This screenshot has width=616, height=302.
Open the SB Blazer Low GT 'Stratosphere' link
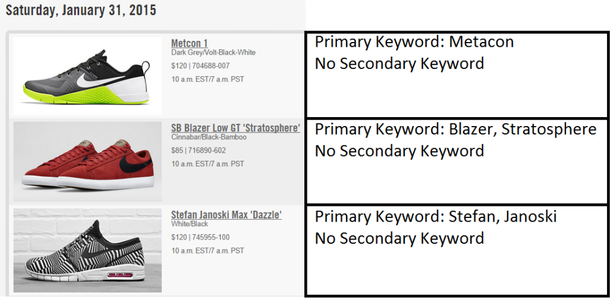235,128
